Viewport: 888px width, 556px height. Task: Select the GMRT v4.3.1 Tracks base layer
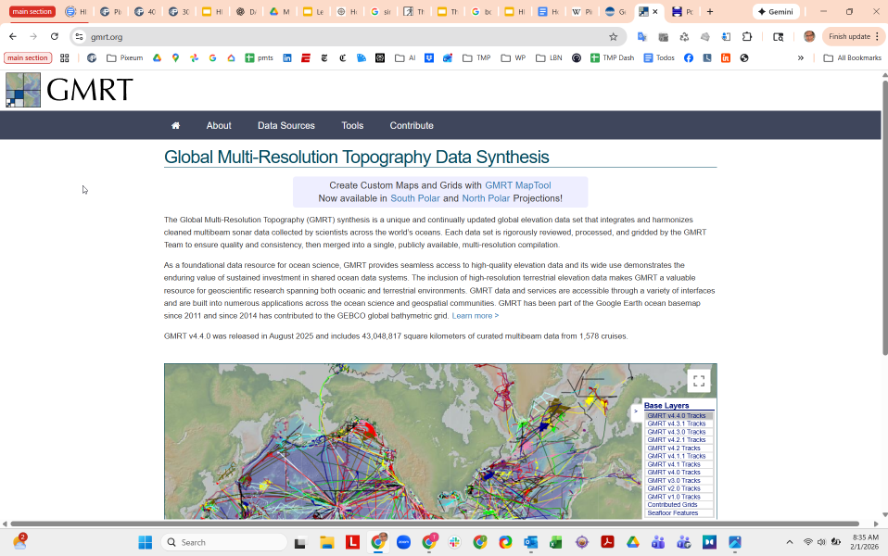pos(677,423)
